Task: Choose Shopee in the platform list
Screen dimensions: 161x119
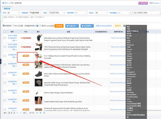Action: [x=129, y=49]
